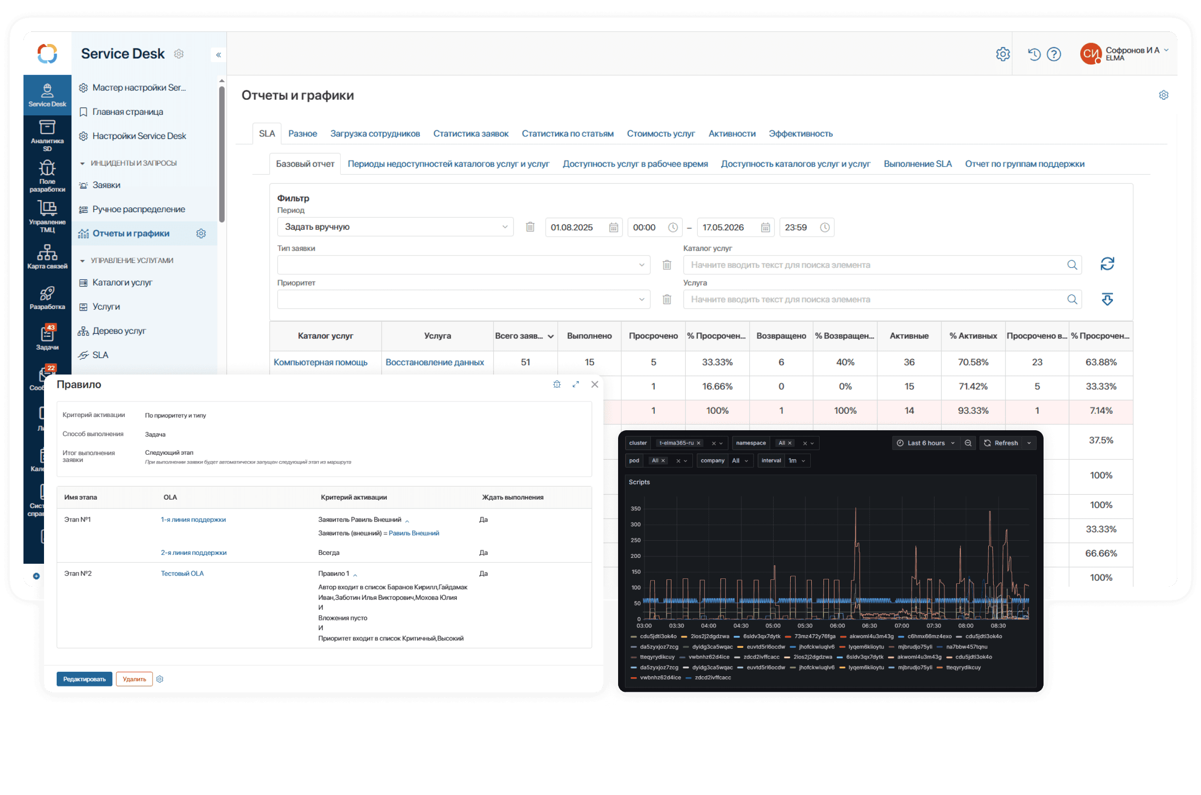This screenshot has width=1201, height=795.
Task: Click the Редактировать button
Action: click(x=84, y=680)
